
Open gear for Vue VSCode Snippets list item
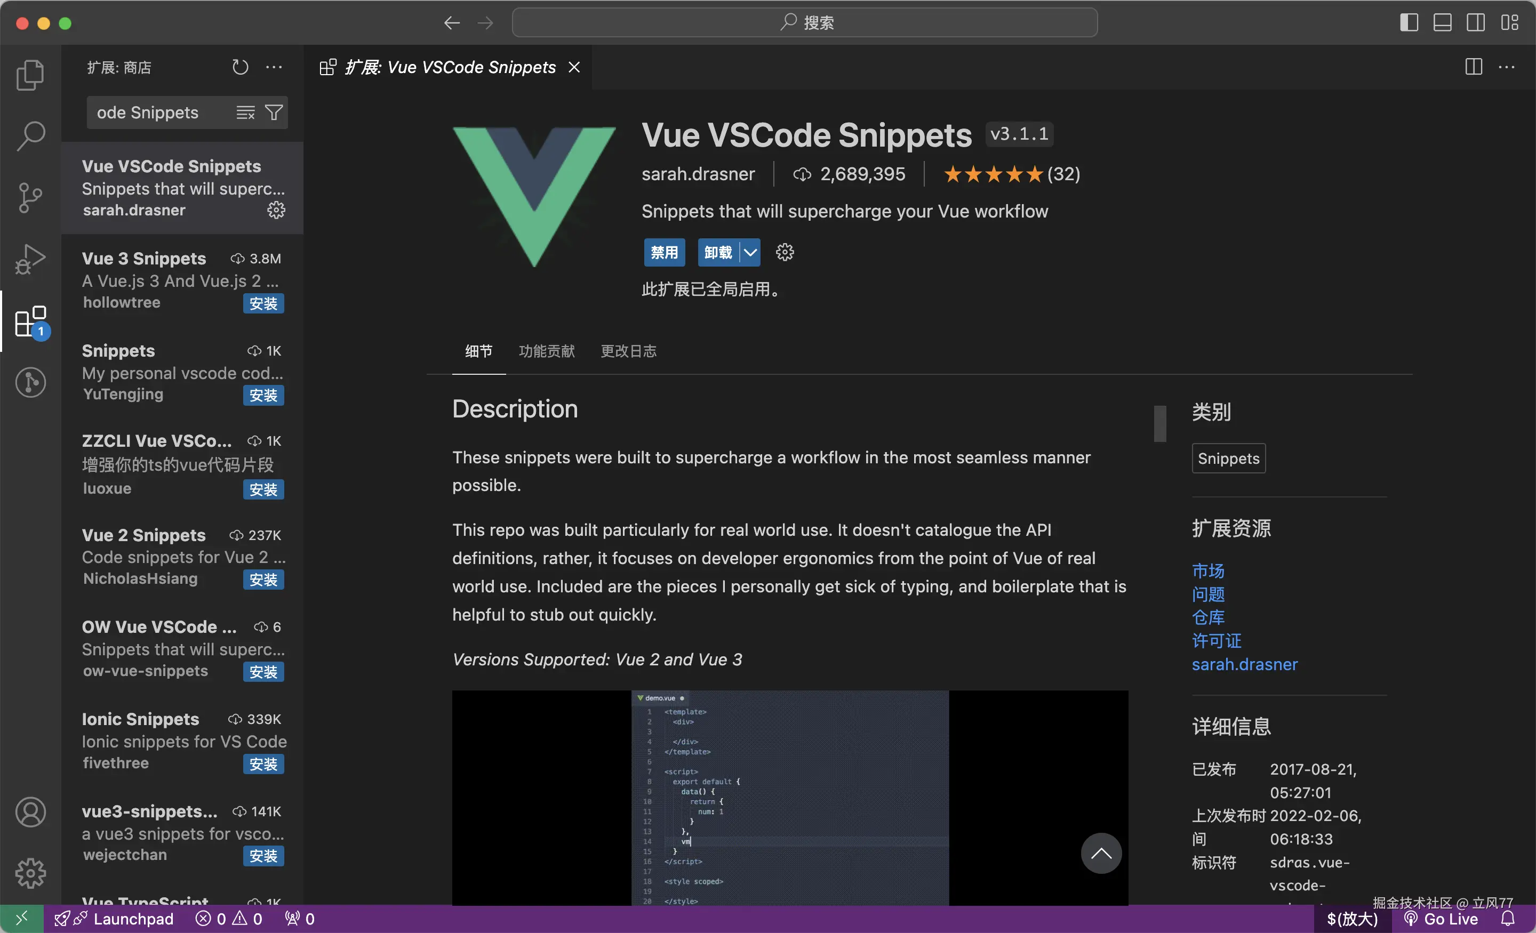(x=276, y=210)
